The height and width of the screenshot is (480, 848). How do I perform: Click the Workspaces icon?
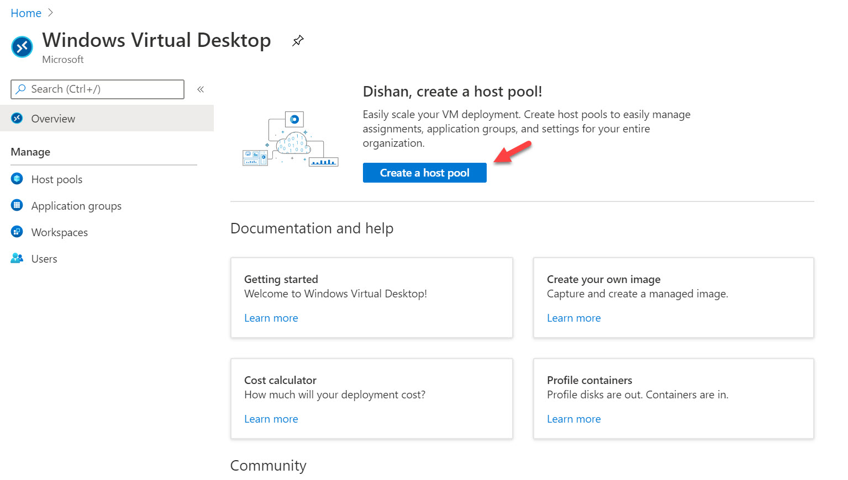point(17,232)
